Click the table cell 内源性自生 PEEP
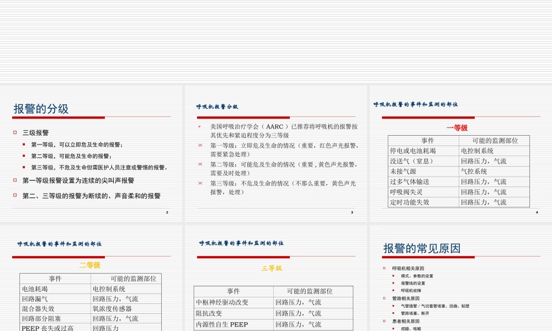Image resolution: width=552 pixels, height=331 pixels. point(221,324)
